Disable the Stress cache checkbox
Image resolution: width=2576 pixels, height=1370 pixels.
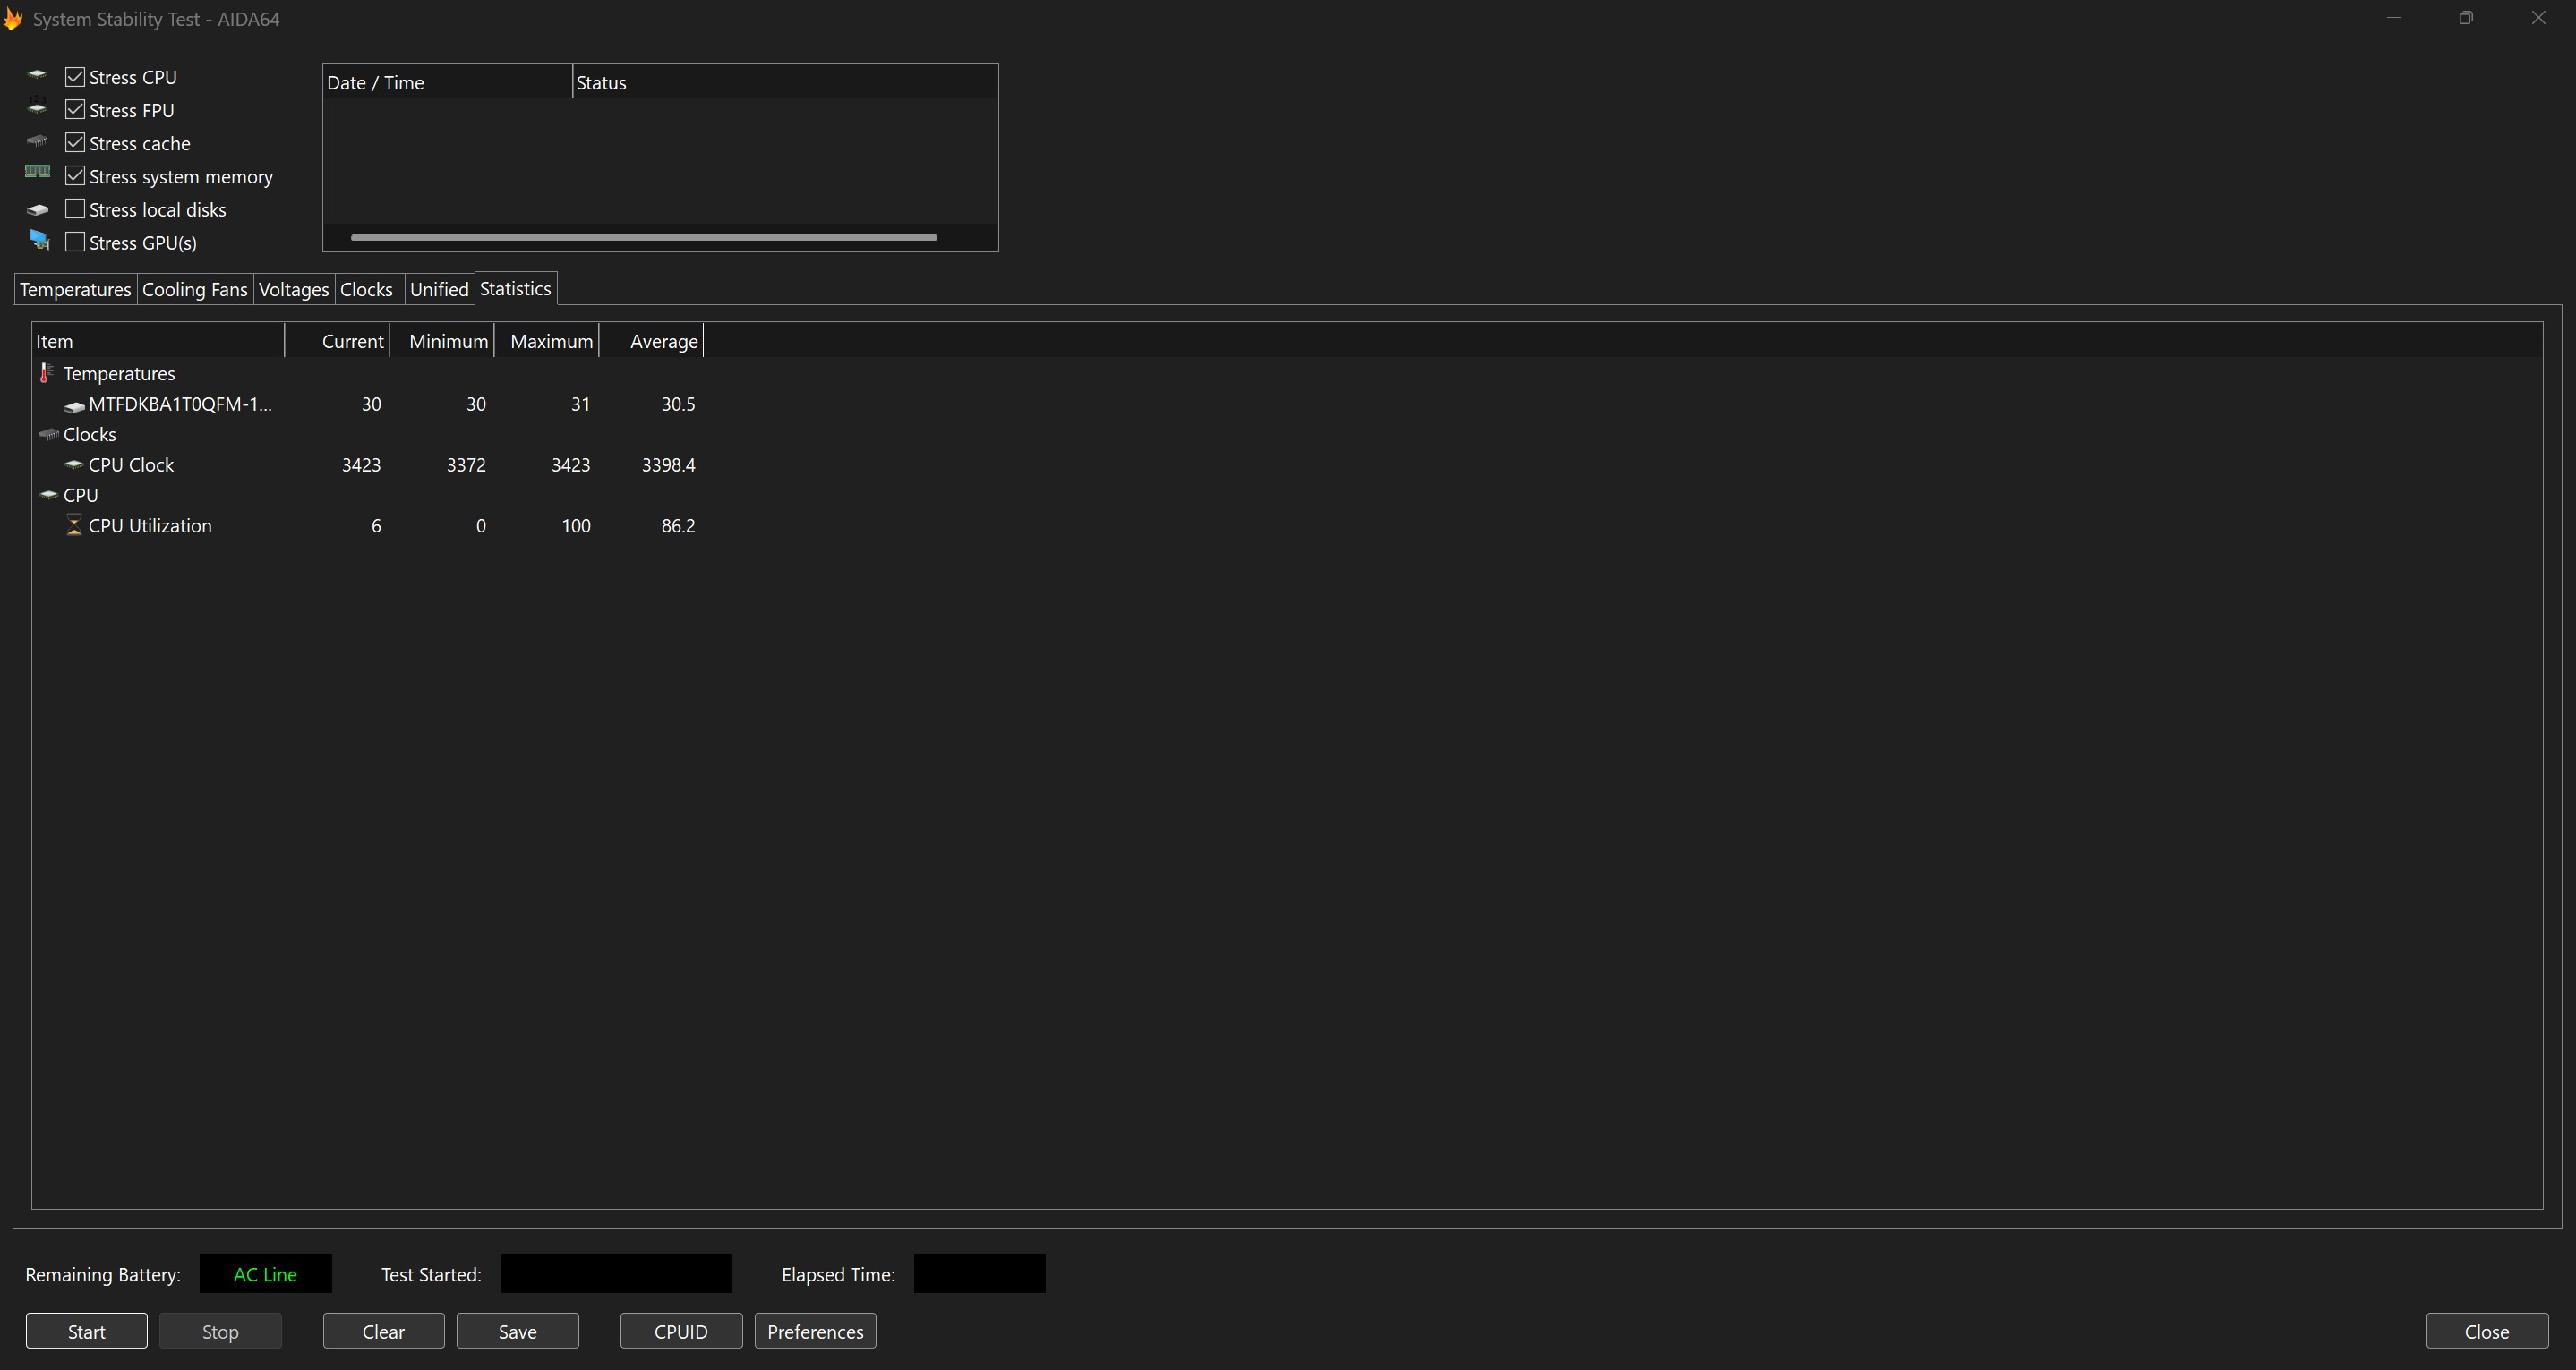75,143
